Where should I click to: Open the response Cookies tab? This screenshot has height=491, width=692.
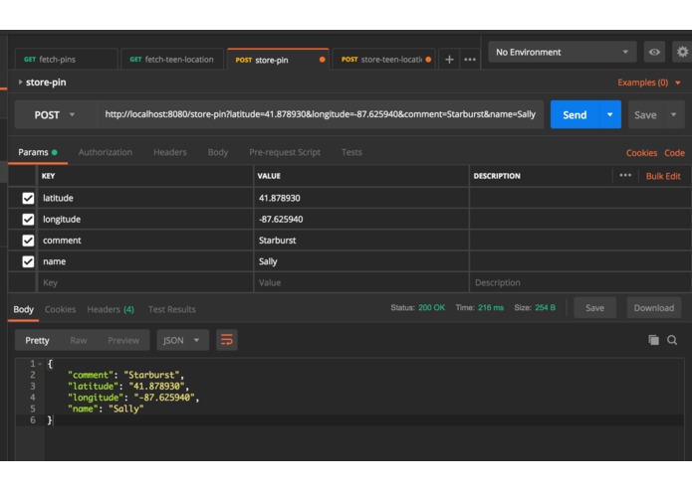[60, 309]
